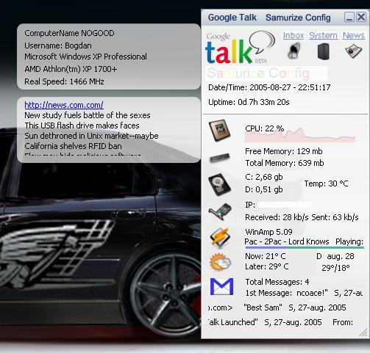Click the CPU processor chip icon
This screenshot has width=370, height=353.
pyautogui.click(x=220, y=130)
